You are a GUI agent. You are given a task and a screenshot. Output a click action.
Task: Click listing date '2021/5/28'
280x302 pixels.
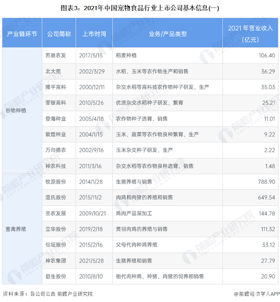coord(91,261)
